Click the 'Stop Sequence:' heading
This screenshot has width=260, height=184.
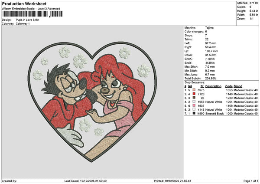195,82
